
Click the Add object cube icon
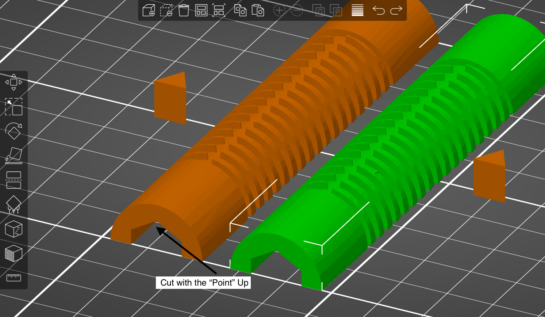coord(149,10)
